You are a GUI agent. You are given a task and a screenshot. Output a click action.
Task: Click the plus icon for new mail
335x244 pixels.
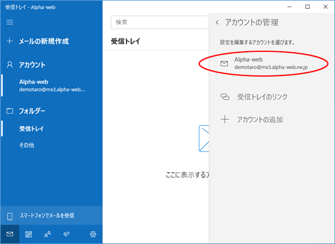(x=9, y=41)
